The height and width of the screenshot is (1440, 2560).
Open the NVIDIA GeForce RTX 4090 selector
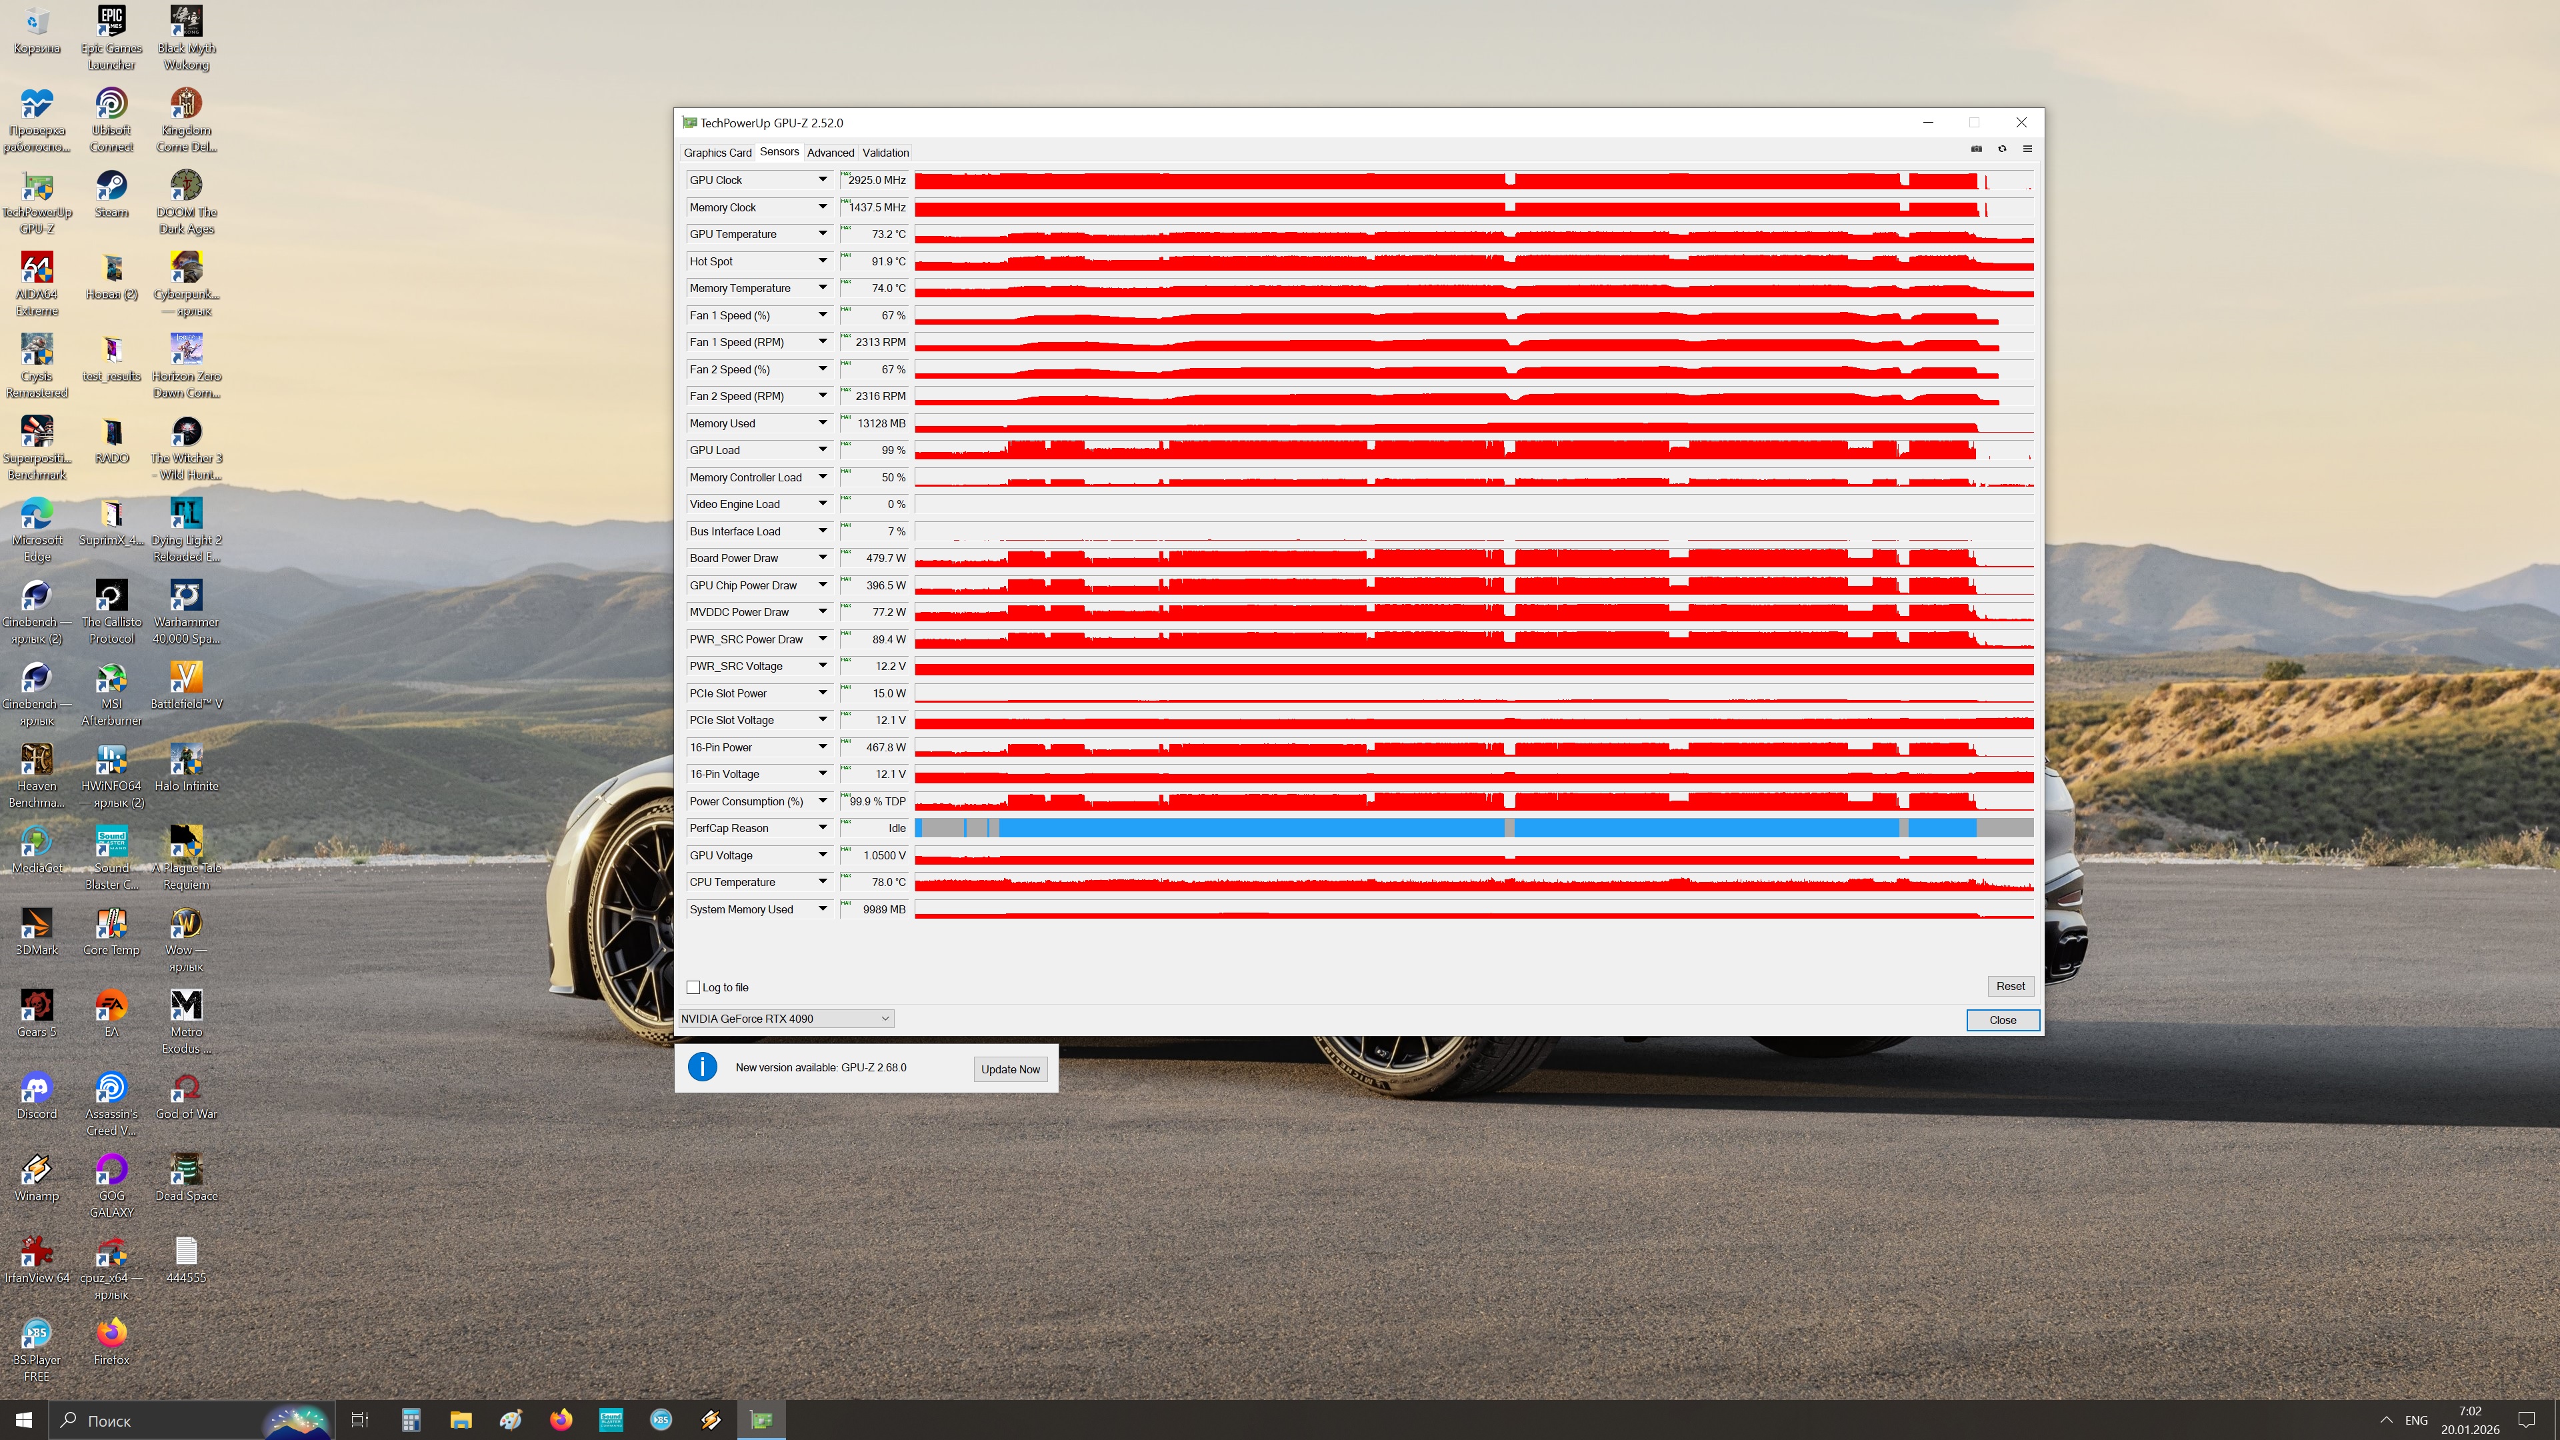tap(785, 1019)
